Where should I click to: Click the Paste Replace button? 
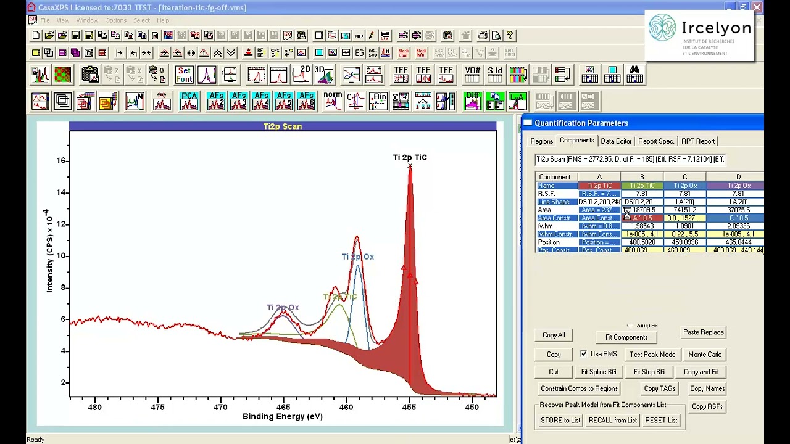(x=704, y=332)
